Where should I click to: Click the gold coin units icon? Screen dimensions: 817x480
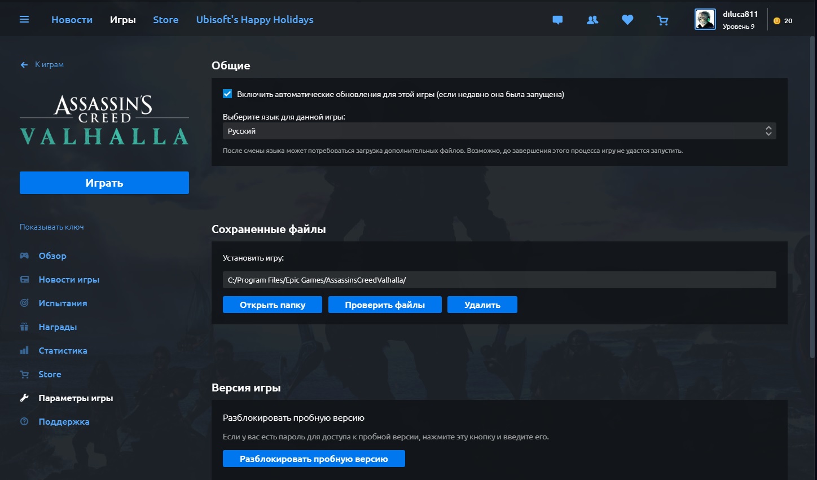[x=777, y=21]
